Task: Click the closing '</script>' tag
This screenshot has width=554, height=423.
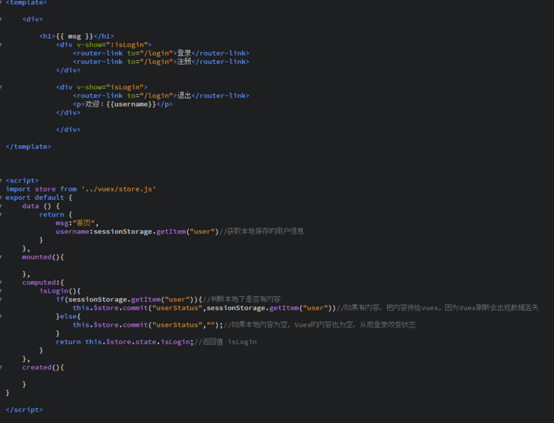Action: coord(24,410)
